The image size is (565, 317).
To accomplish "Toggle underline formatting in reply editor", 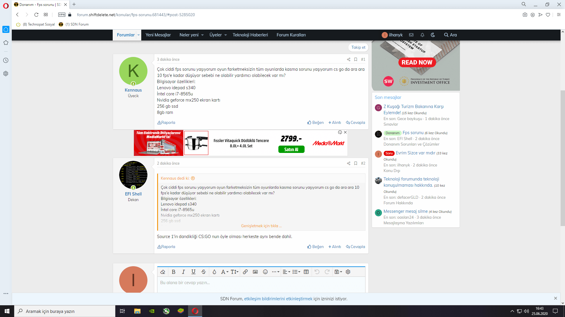I will tap(193, 272).
